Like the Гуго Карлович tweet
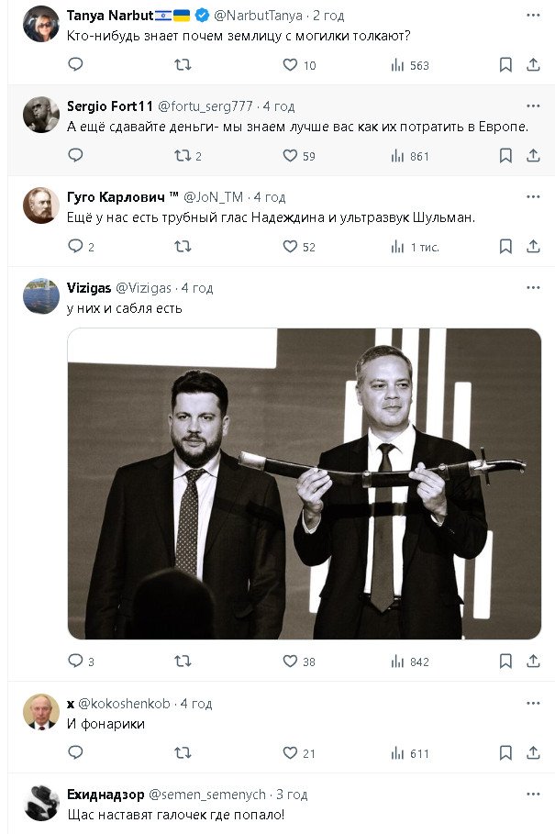The image size is (555, 834). [290, 247]
